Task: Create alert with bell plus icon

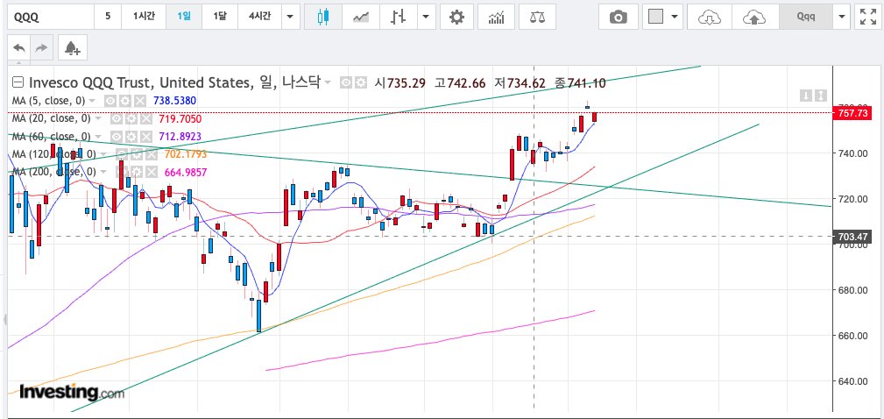Action: tap(72, 48)
